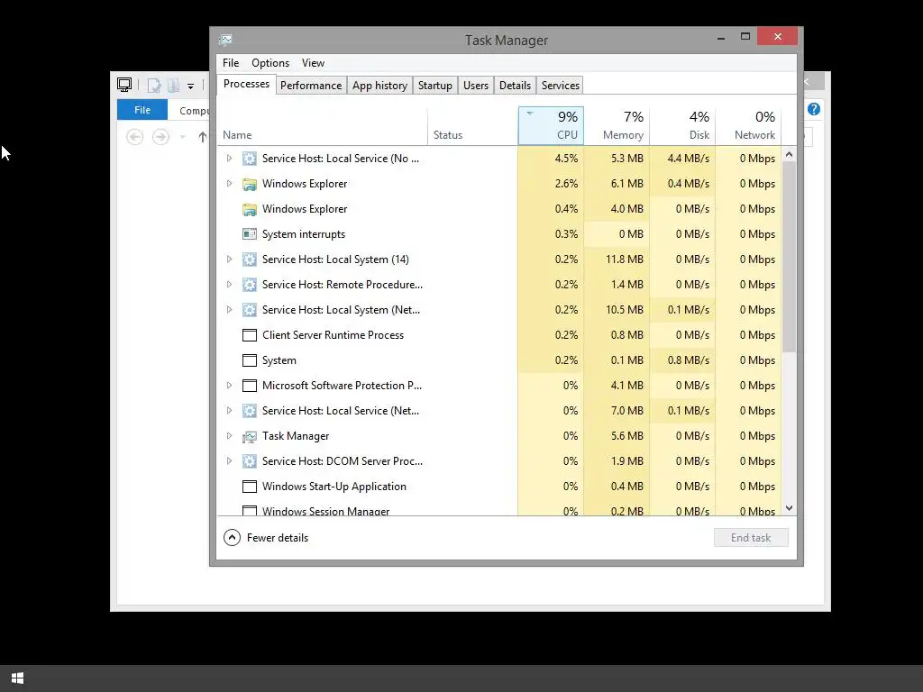Screen dimensions: 923x692
Task: Click the System process icon
Action: pos(250,360)
